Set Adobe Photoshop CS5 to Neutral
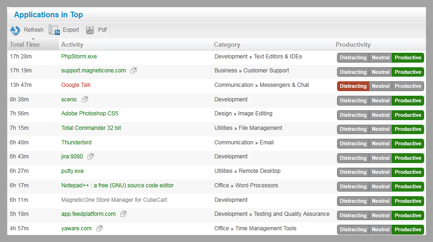433x242 pixels. (381, 115)
